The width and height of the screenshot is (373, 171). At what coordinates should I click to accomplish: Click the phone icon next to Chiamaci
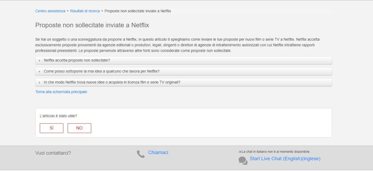[141, 154]
